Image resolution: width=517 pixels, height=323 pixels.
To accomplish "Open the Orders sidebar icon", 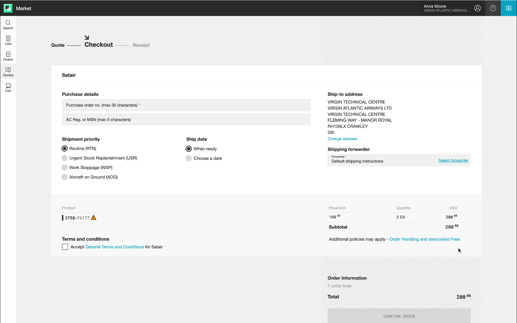I will pyautogui.click(x=8, y=56).
